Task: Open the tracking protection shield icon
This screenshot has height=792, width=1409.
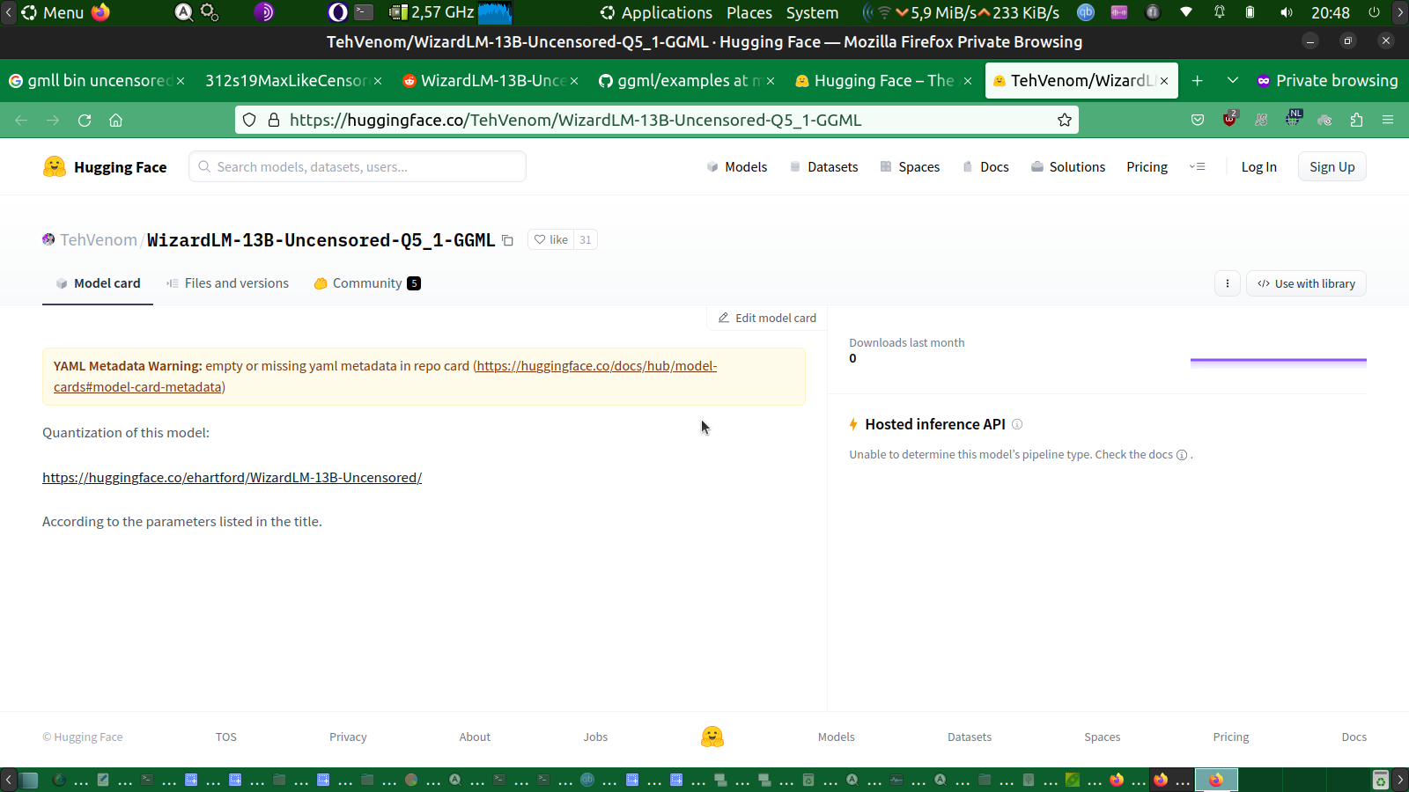Action: coord(249,121)
